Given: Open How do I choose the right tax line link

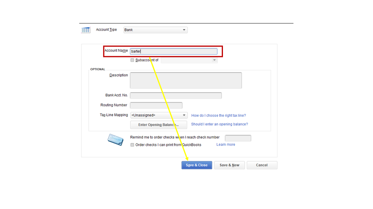Looking at the screenshot, I should pyautogui.click(x=219, y=115).
